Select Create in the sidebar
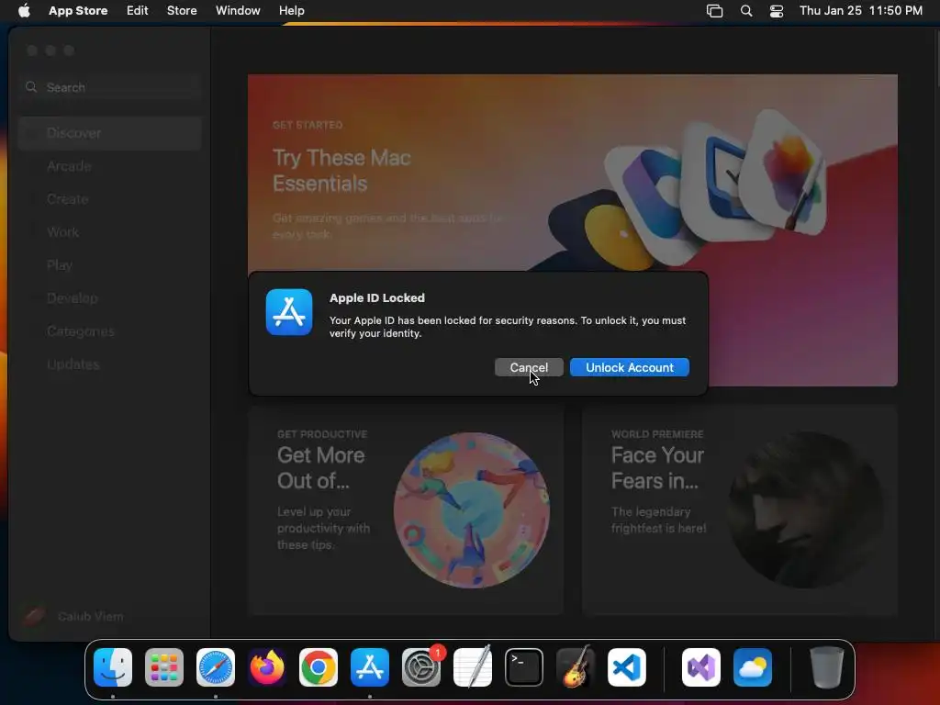Screen dimensions: 940x705 click(110, 199)
